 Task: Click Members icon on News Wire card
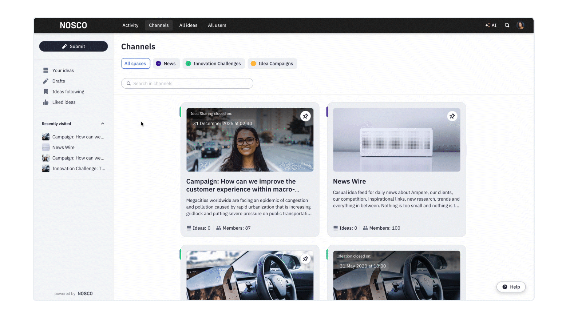click(x=365, y=228)
